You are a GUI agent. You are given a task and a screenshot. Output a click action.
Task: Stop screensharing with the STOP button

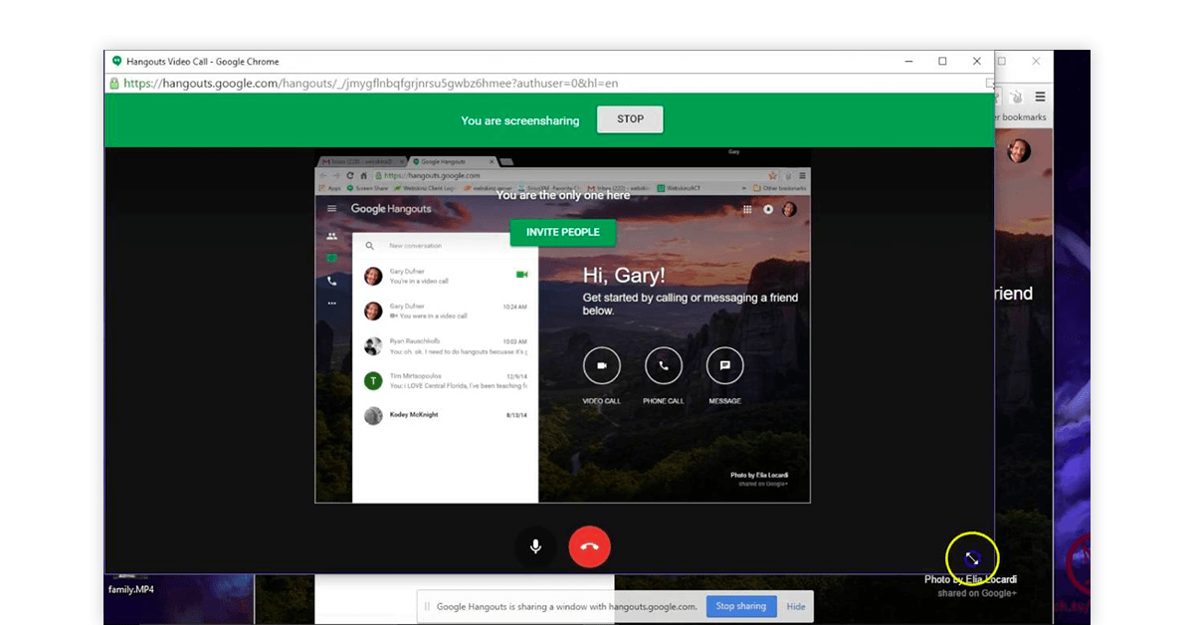630,119
